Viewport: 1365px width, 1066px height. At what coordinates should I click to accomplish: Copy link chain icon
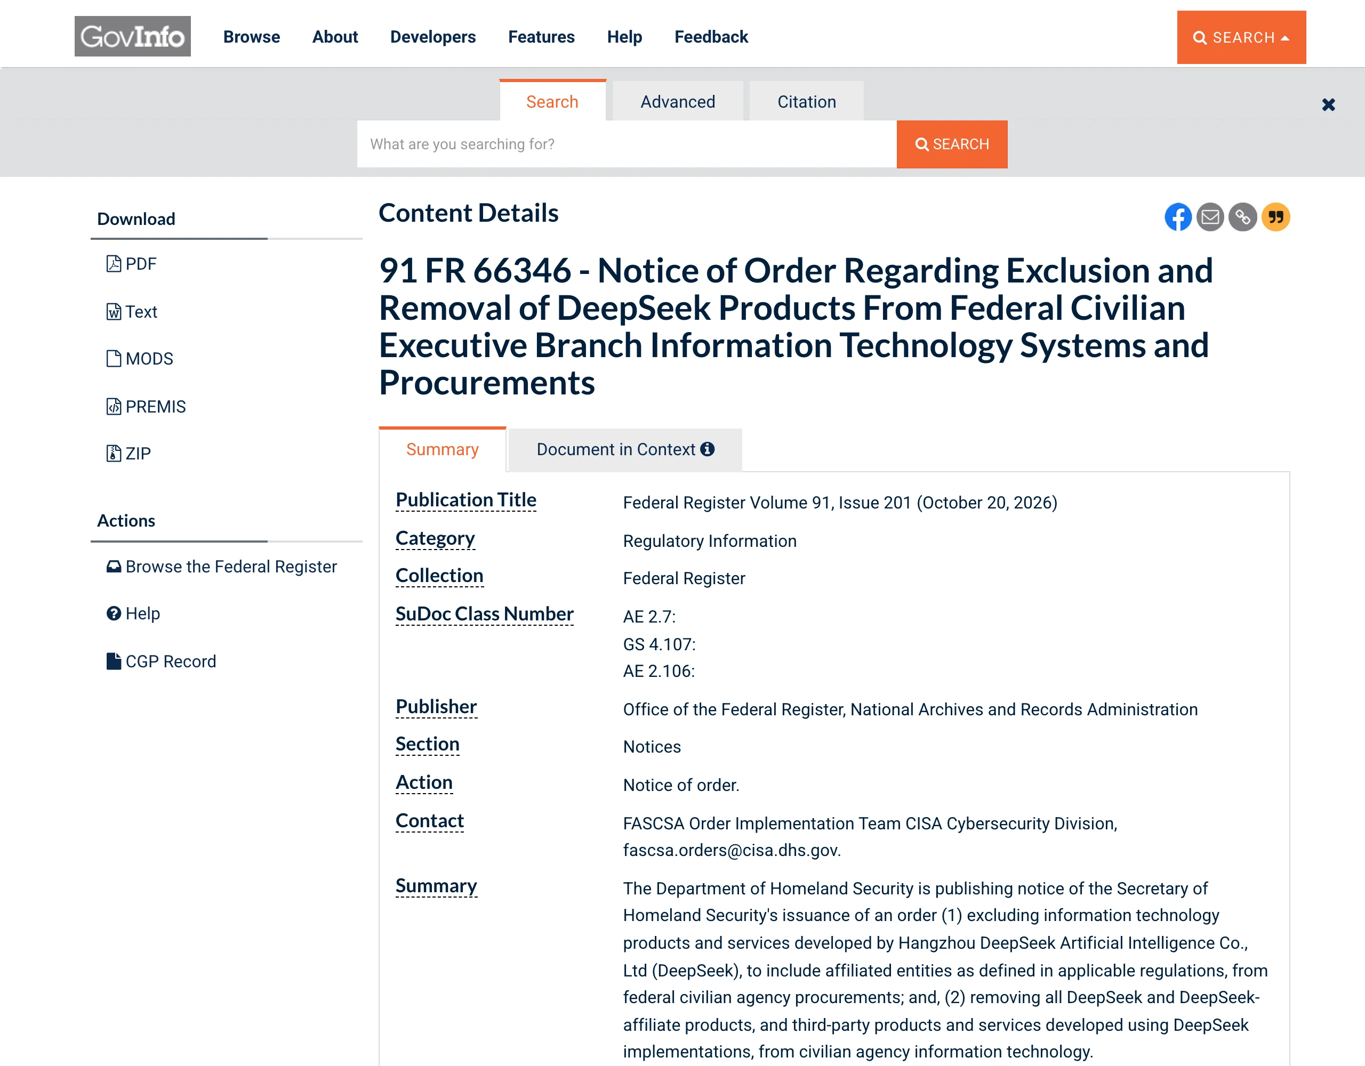point(1242,217)
